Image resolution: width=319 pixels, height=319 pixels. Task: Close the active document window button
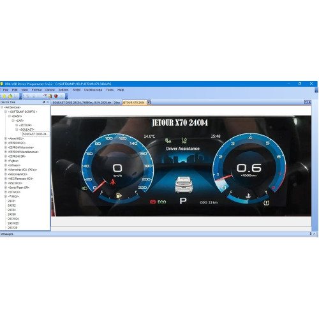(x=309, y=102)
